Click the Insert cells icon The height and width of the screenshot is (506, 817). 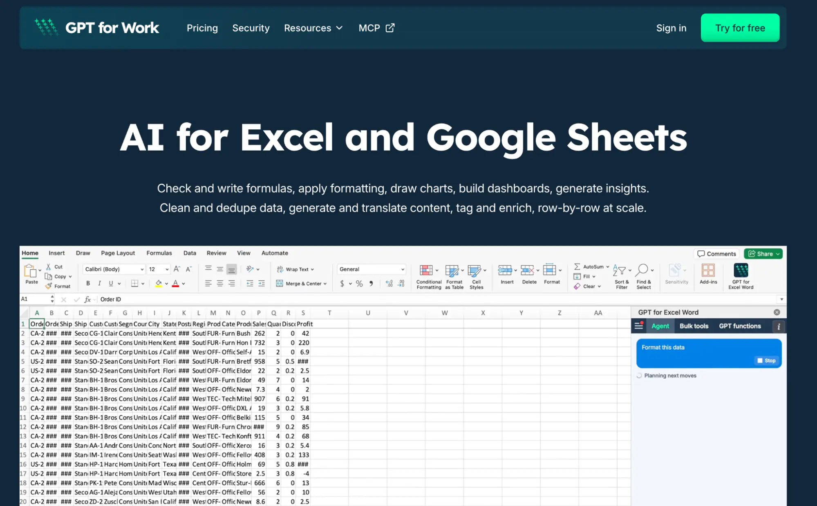pos(505,270)
